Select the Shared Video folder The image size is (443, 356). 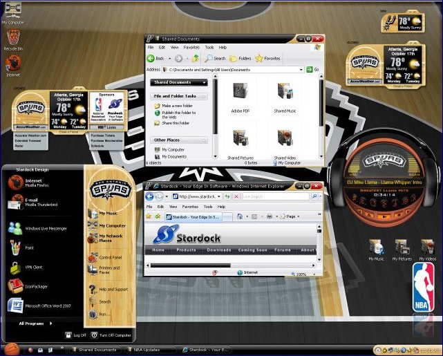[285, 144]
